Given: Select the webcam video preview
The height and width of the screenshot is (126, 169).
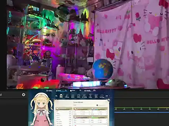Looking at the screenshot, I should (x=88, y=44).
